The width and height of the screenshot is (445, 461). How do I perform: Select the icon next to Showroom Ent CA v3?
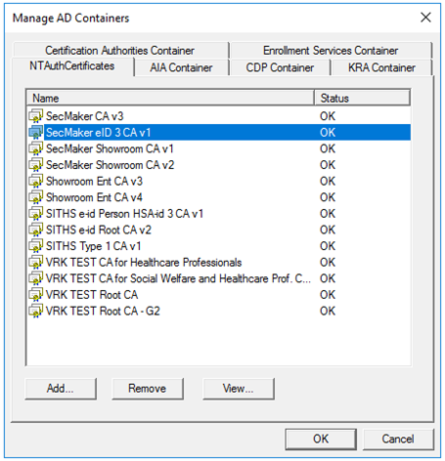(x=35, y=182)
